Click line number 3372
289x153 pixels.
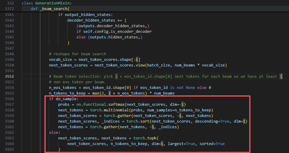[9, 9]
